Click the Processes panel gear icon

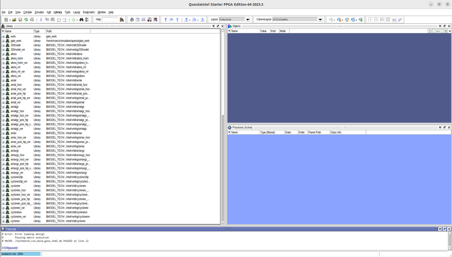[x=229, y=127]
